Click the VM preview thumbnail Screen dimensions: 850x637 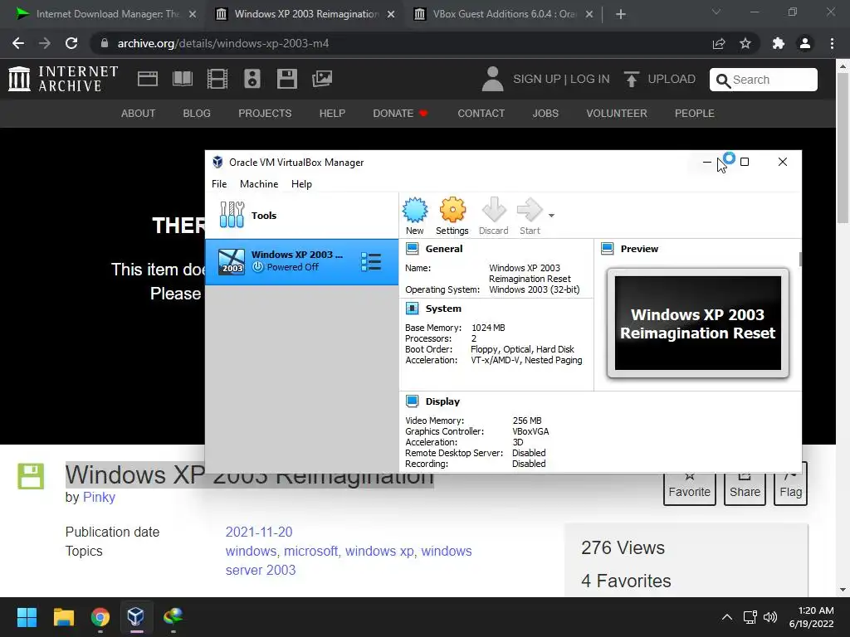[697, 323]
